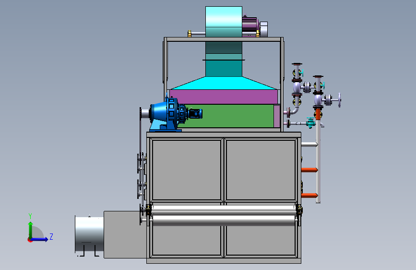Screen dimensions: 416x270
Task: Select the upper horizontal roller
Action: pyautogui.click(x=224, y=210)
